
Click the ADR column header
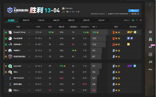point(50,27)
